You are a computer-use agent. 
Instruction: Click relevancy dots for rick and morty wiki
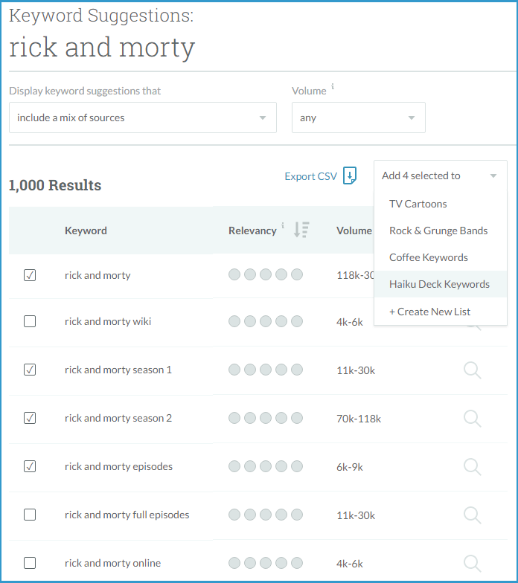(266, 321)
